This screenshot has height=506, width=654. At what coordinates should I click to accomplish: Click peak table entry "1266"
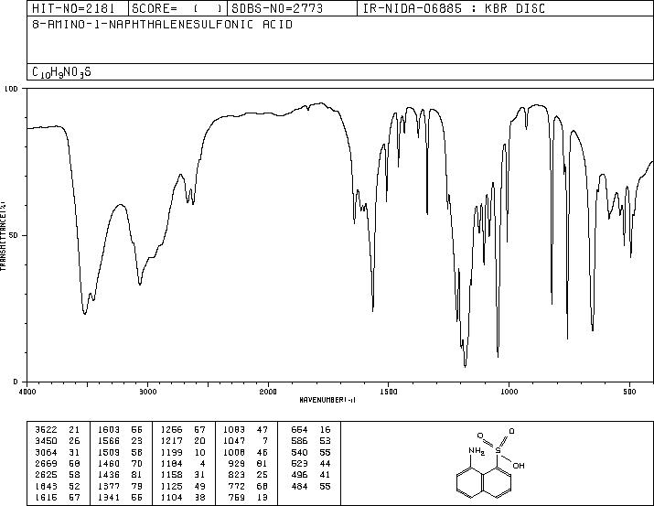(172, 430)
